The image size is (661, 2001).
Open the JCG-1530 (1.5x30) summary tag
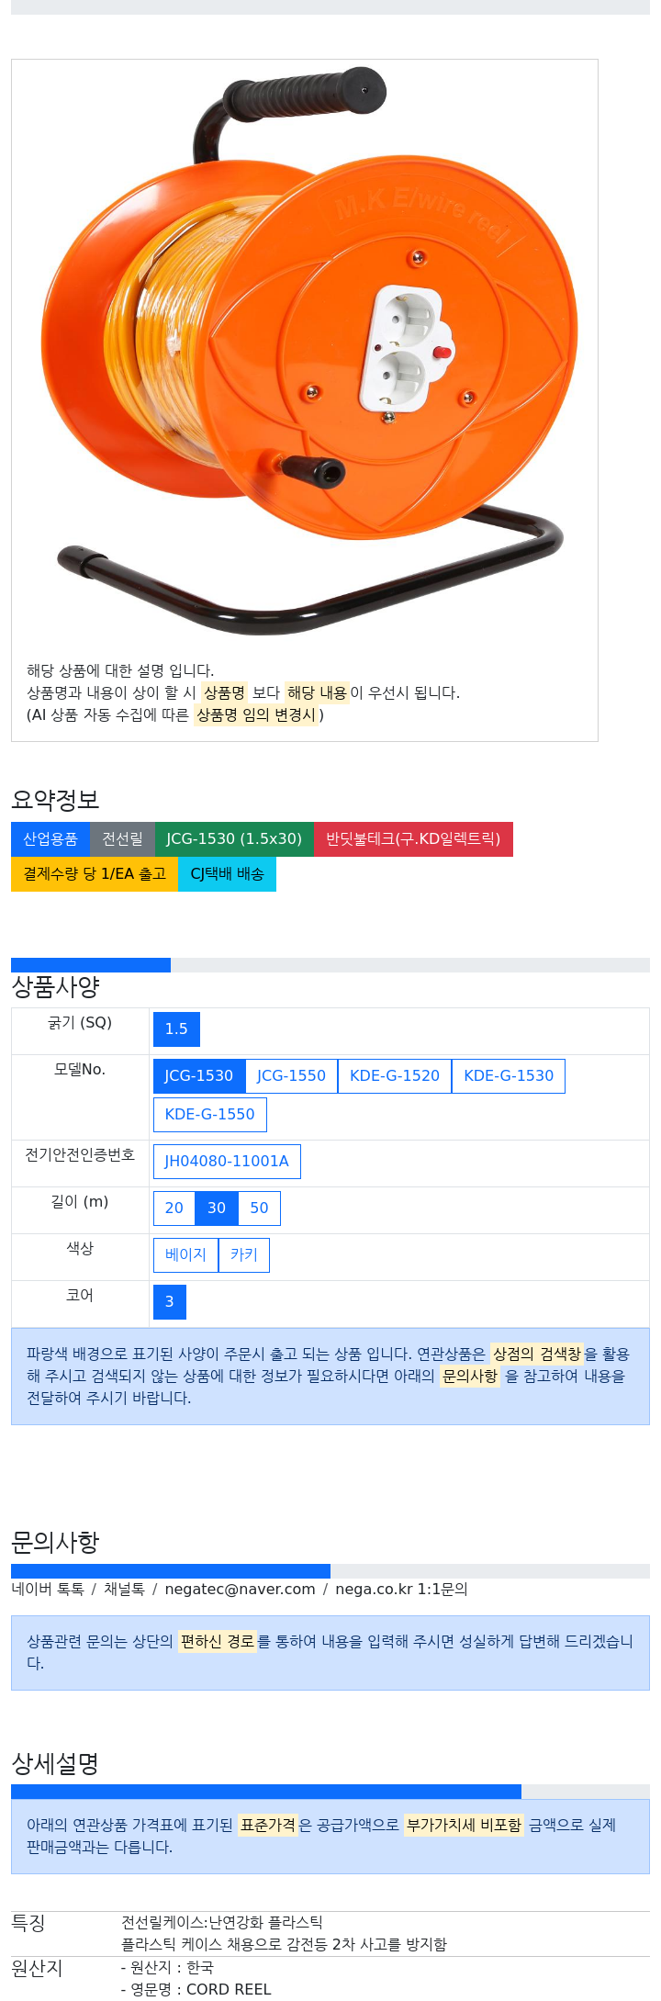tap(234, 839)
